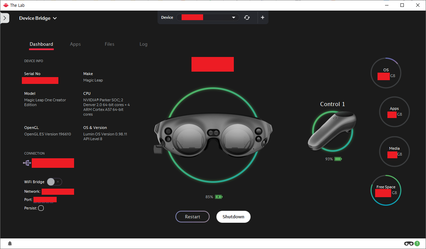The height and width of the screenshot is (249, 426).
Task: Enable the Persist checkbox
Action: coord(41,208)
